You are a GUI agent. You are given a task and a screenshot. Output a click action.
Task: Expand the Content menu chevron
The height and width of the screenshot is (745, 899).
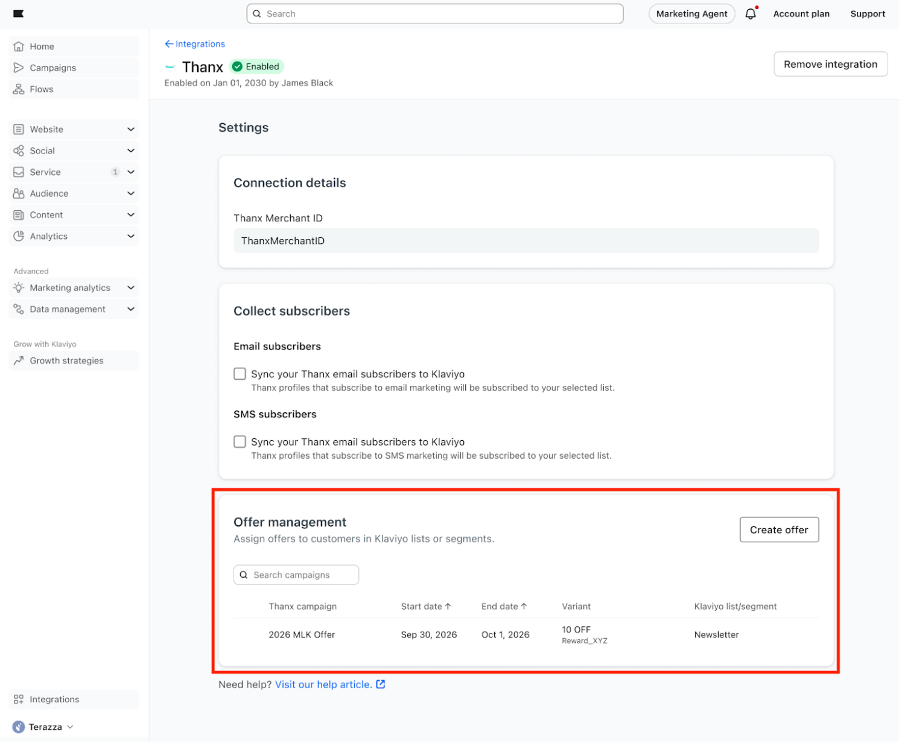point(131,215)
